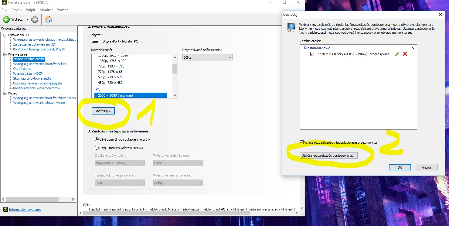The height and width of the screenshot is (226, 449).
Task: Select 'Wyreguluj ustawienia kolorów obrazu wideo' item
Action: point(44,98)
